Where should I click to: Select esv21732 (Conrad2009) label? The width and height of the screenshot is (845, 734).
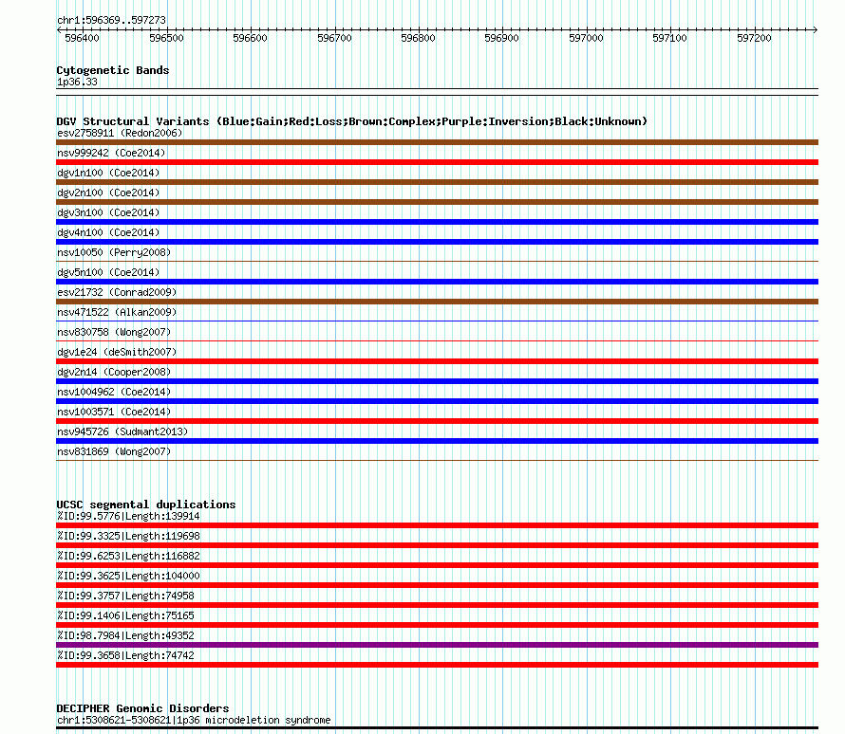pyautogui.click(x=117, y=292)
